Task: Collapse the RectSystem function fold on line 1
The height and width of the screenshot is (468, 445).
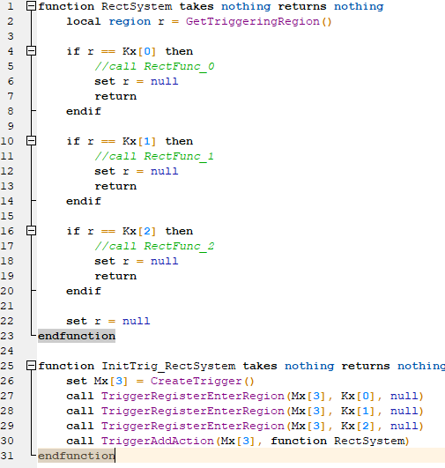Action: [32, 6]
